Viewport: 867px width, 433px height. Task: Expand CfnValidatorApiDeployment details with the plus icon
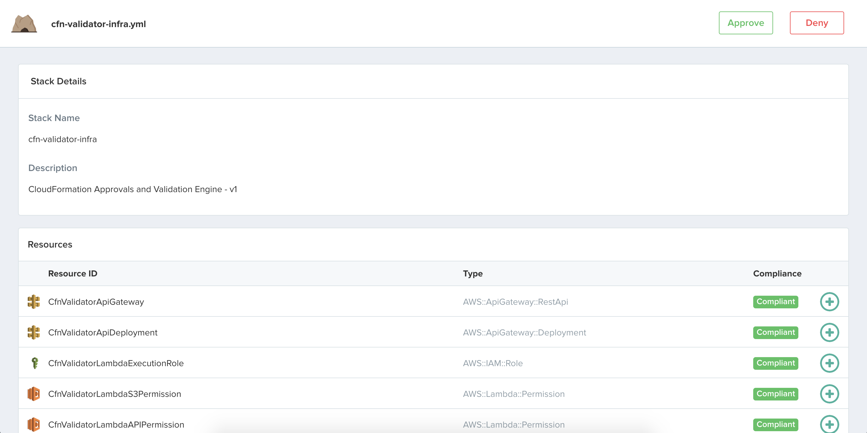(x=829, y=332)
